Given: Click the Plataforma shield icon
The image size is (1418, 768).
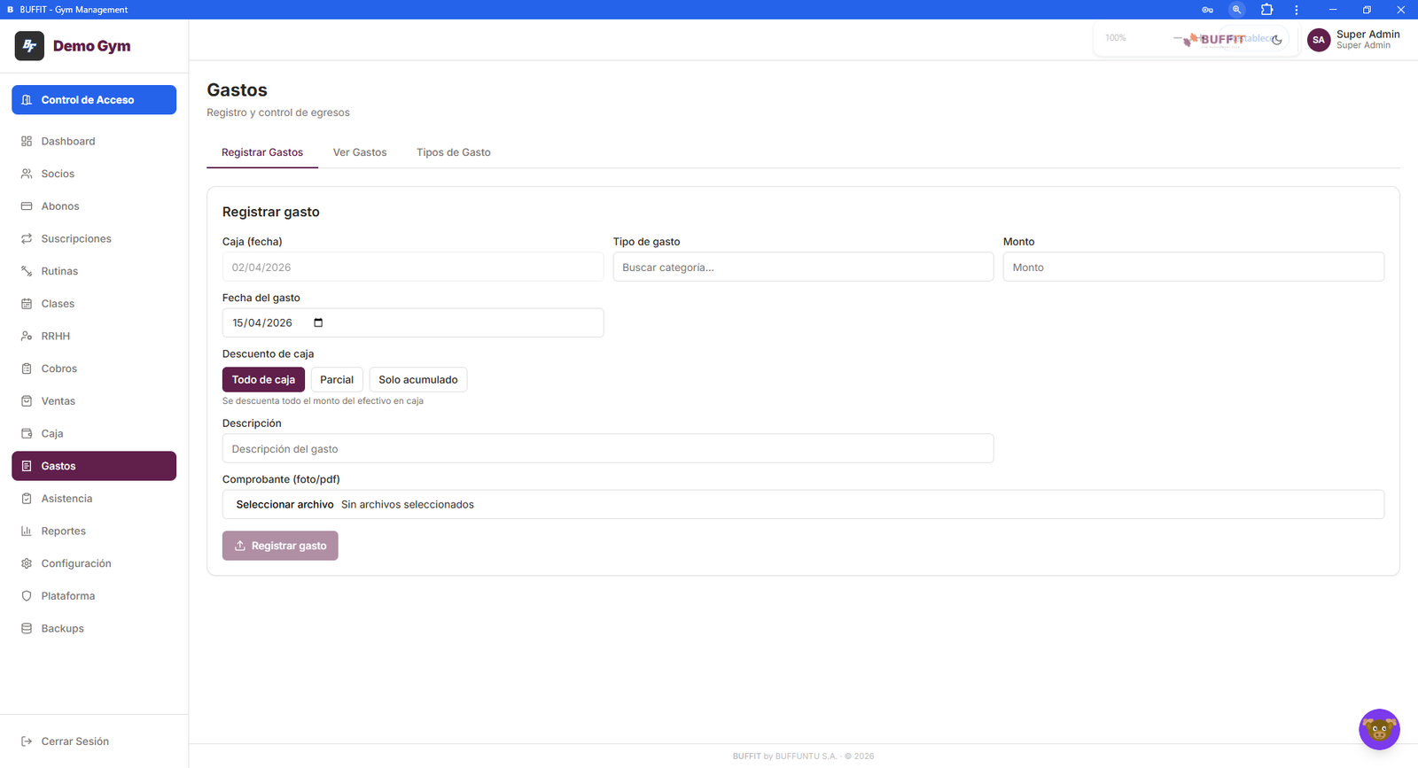Looking at the screenshot, I should click(x=27, y=596).
